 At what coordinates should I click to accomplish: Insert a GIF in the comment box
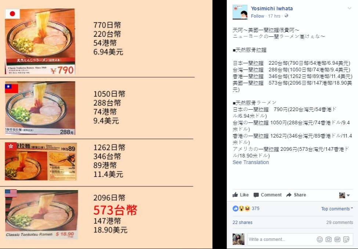[x=337, y=239]
